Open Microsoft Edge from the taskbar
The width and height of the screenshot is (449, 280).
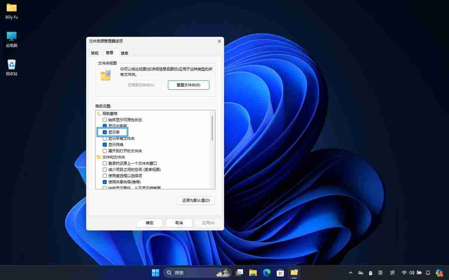266,273
